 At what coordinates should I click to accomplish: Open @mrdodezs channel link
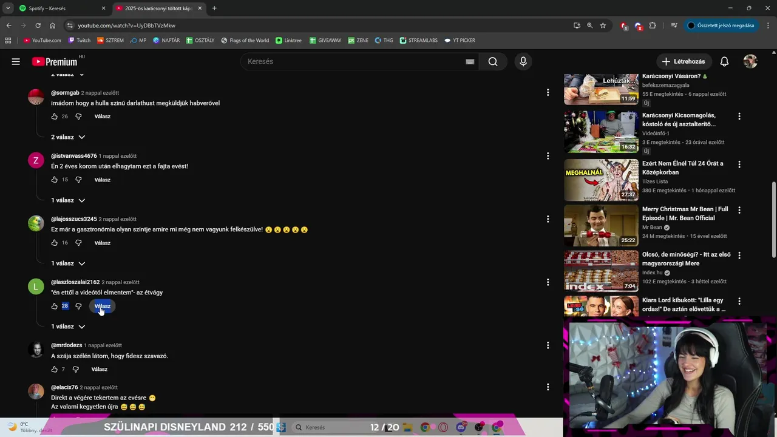point(67,345)
